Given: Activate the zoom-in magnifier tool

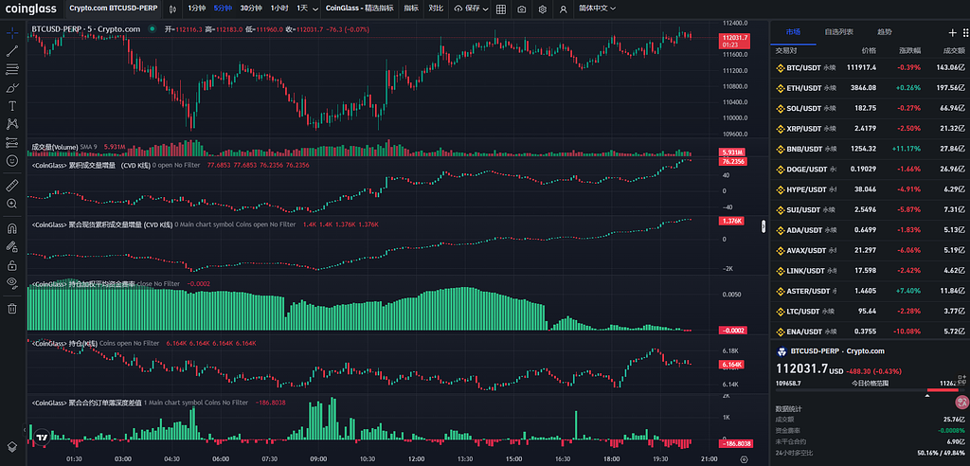Looking at the screenshot, I should 12,204.
